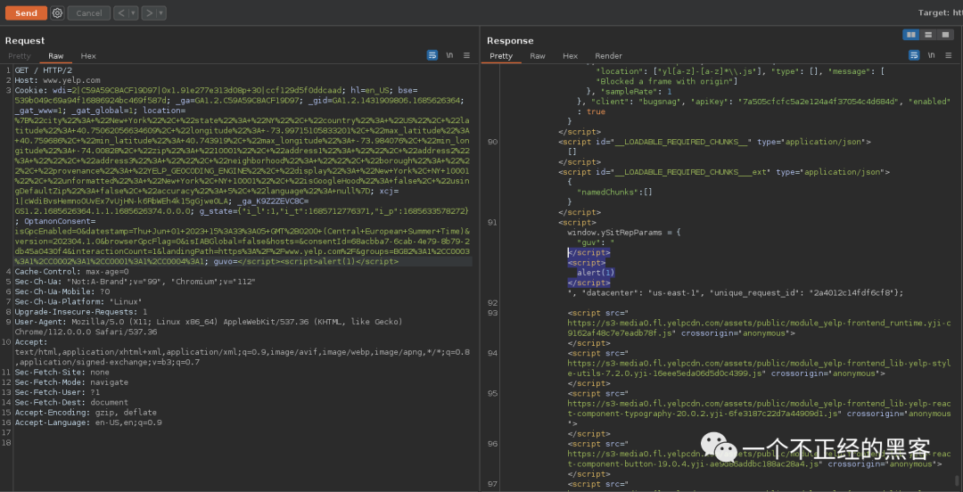The width and height of the screenshot is (963, 492).
Task: Click the Response panel vertical scrollbar thumb
Action: pos(957,480)
